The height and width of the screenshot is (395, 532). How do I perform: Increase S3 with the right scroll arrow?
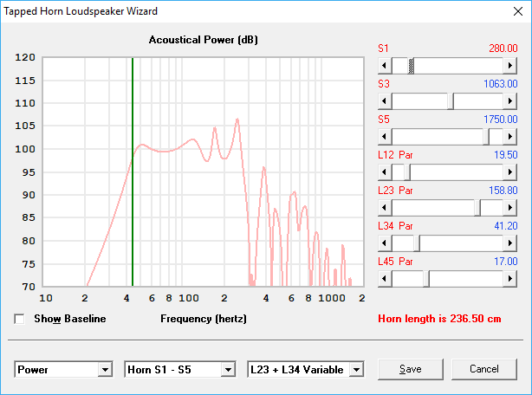point(510,101)
